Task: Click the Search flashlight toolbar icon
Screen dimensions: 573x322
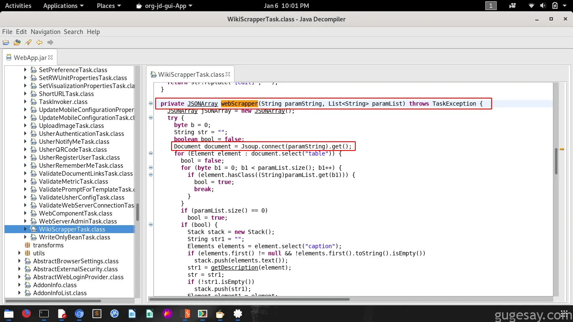Action: [28, 42]
